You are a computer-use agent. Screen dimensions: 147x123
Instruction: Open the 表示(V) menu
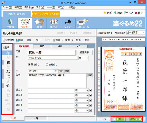click(x=40, y=7)
